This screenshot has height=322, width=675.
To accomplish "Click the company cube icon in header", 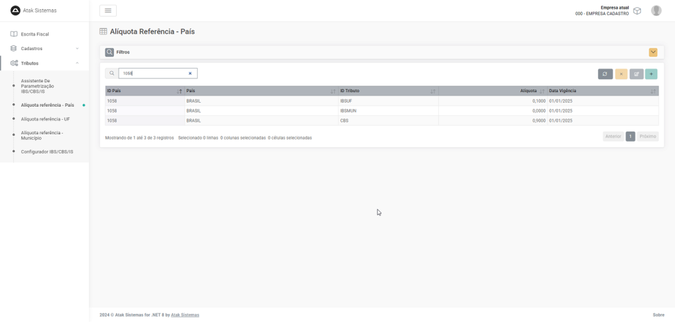I will tap(637, 11).
